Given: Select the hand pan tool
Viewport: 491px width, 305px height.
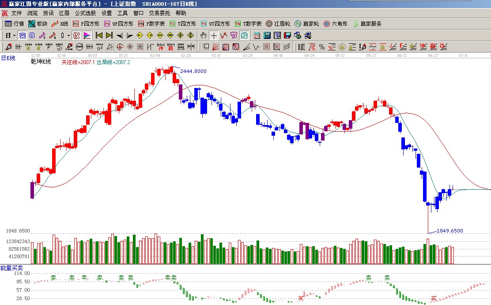Looking at the screenshot, I should 203,35.
